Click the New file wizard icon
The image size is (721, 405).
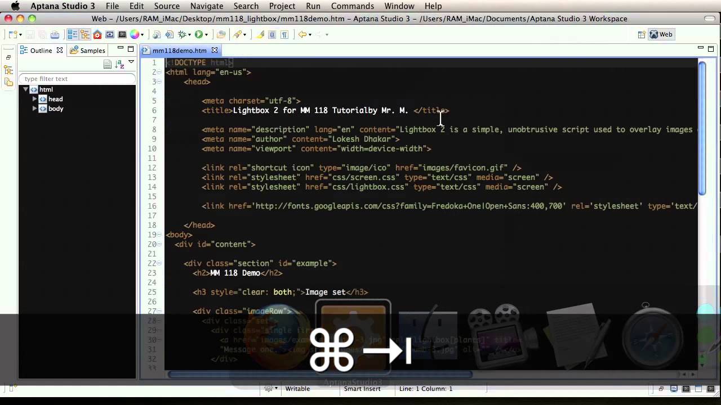12,34
